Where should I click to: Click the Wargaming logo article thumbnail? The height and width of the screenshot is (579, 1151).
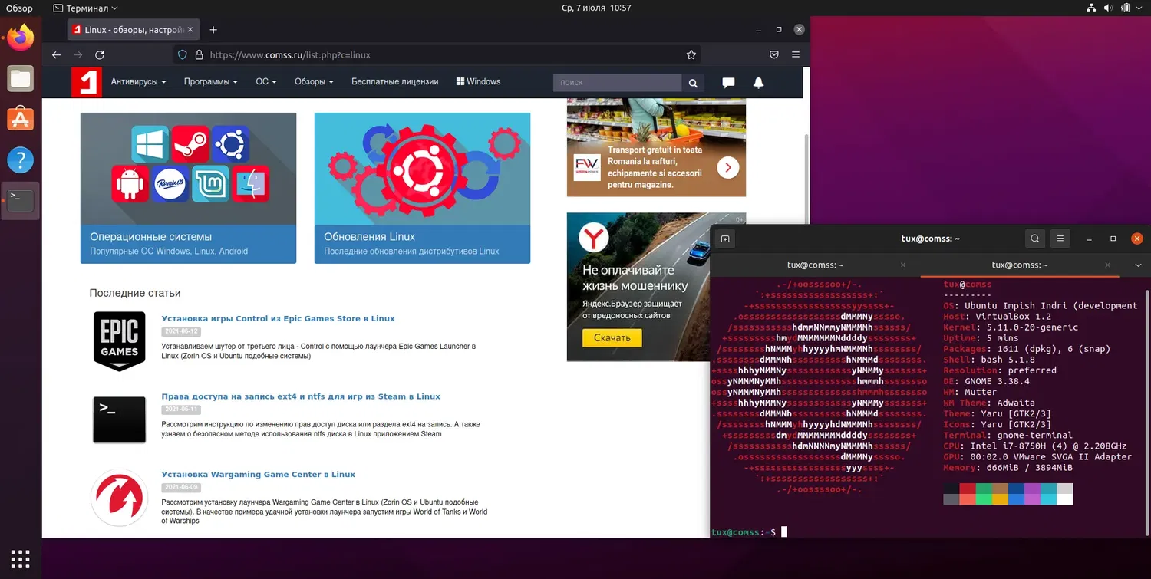click(119, 498)
